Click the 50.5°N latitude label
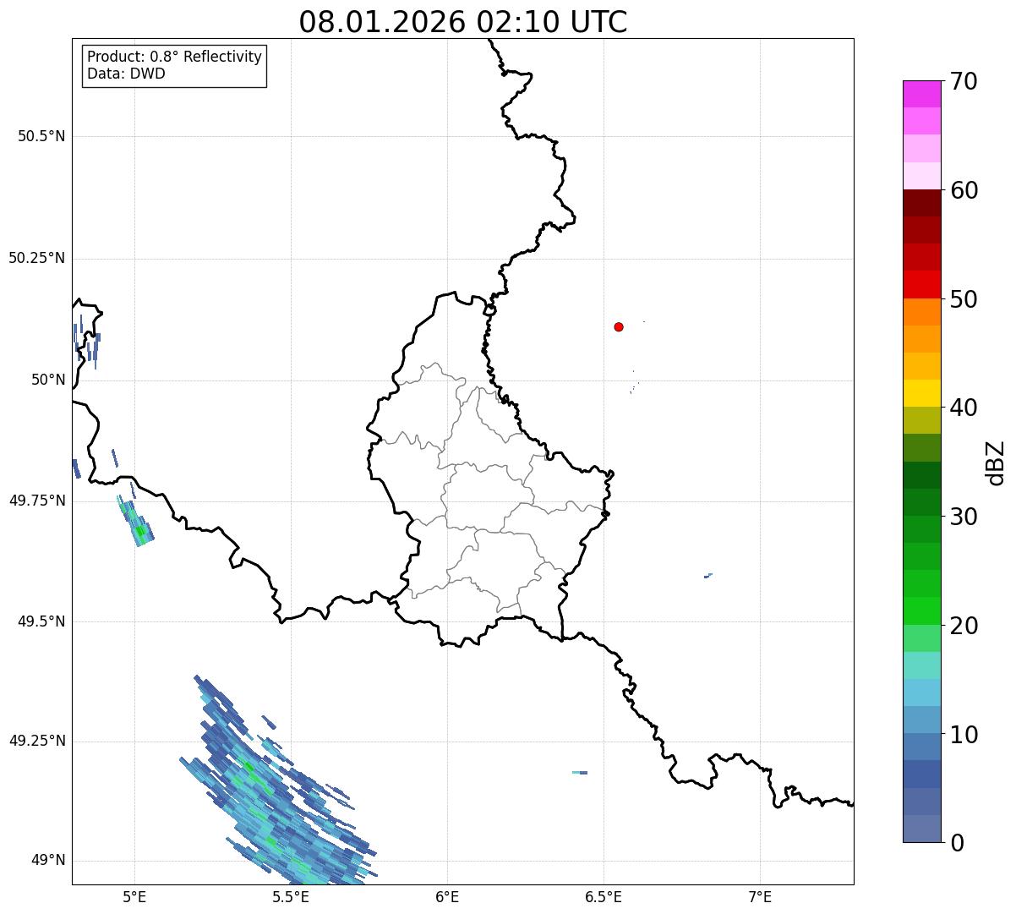 [41, 136]
